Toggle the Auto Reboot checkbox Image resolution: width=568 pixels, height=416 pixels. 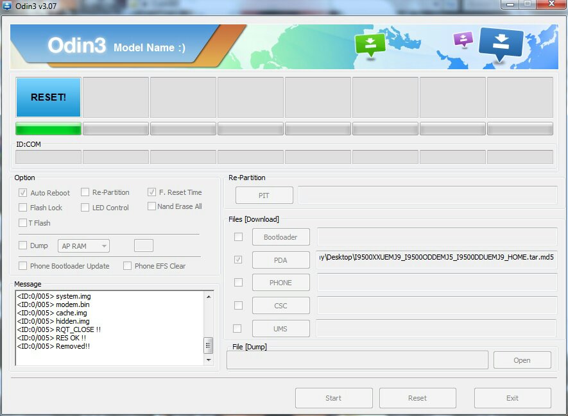(23, 192)
